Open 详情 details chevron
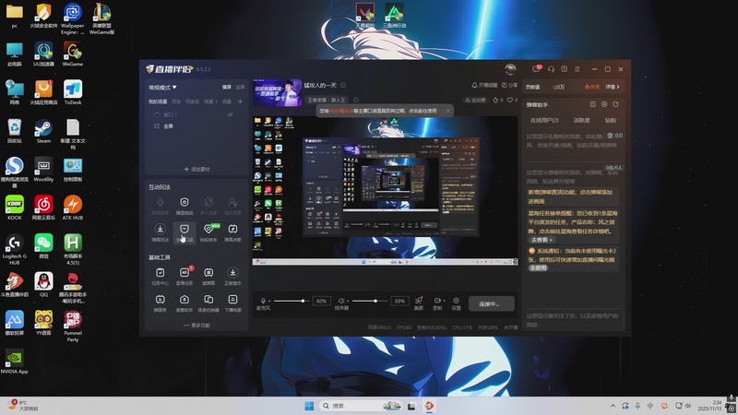This screenshot has height=415, width=738. point(613,87)
